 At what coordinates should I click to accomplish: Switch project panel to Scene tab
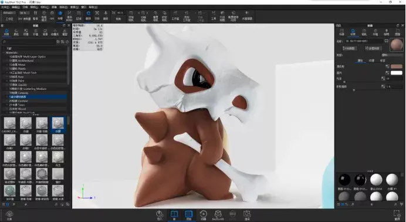[x=342, y=32]
